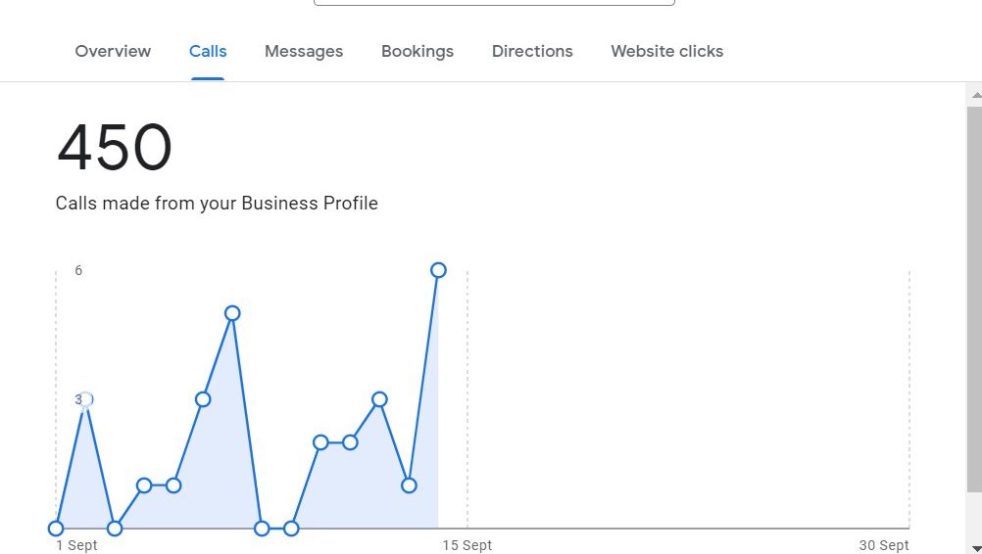Viewport: 982px width, 554px height.
Task: Click the 450 total calls number
Action: tap(115, 149)
